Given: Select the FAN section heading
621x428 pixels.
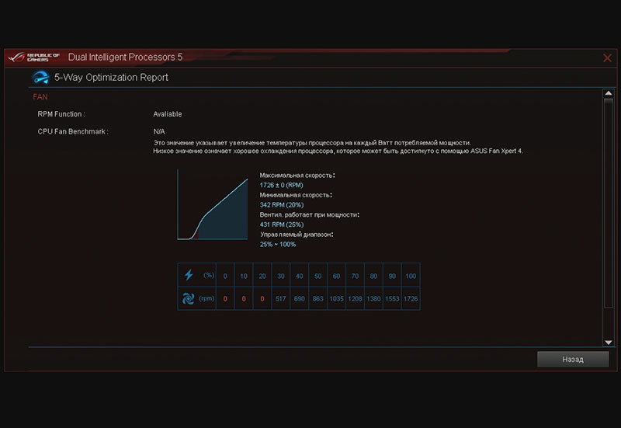Looking at the screenshot, I should pyautogui.click(x=40, y=97).
